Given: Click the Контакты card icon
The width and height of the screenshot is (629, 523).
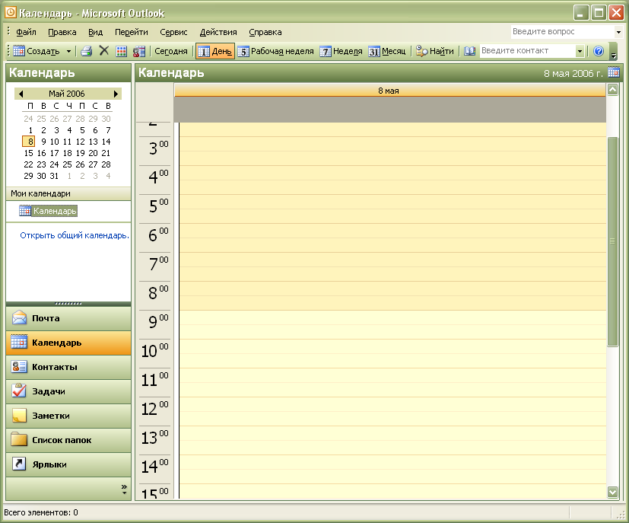Looking at the screenshot, I should (19, 367).
